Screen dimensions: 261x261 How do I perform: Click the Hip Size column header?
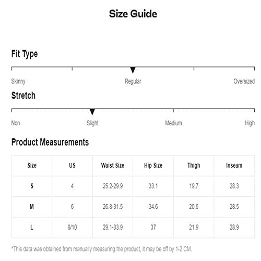click(153, 165)
